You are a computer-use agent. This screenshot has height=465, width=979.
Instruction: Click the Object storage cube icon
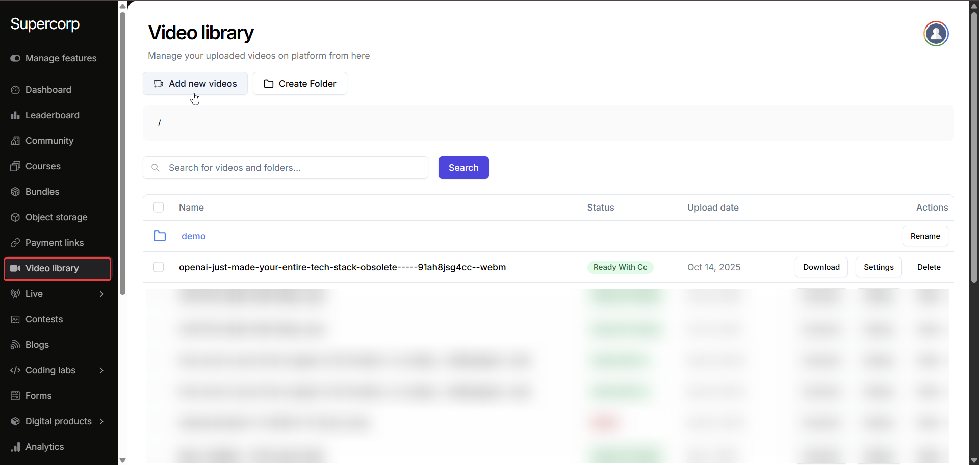tap(15, 217)
